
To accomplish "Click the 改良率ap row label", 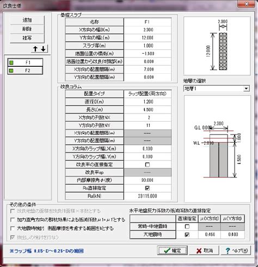I will tap(95, 173).
